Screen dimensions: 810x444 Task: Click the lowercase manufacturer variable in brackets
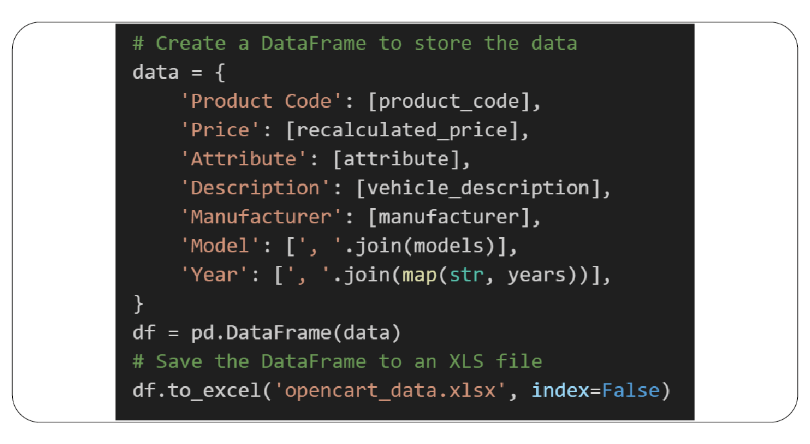450,217
